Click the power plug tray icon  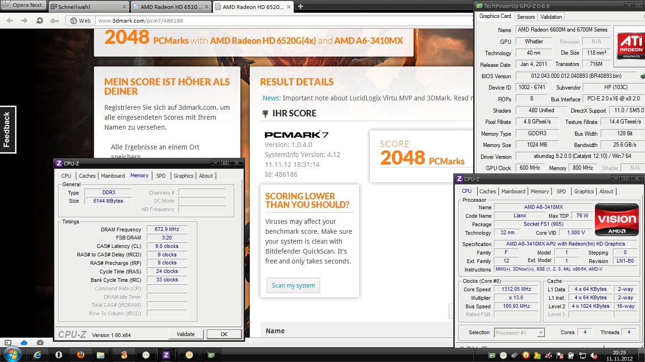coord(571,355)
